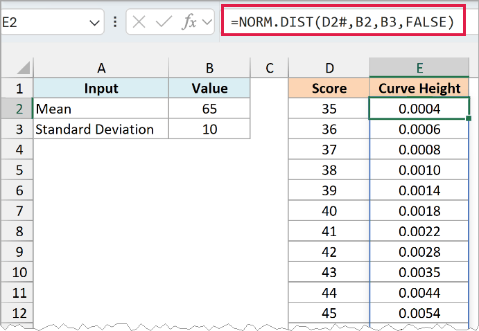Click the 'Value' header cell
479x331 pixels.
pyautogui.click(x=209, y=88)
